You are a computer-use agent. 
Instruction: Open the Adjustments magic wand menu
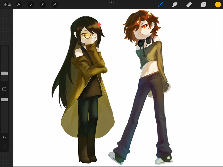click(x=31, y=4)
